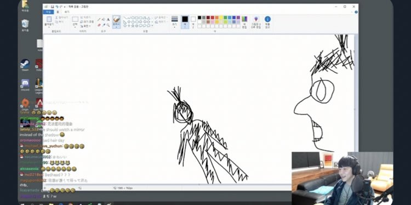411x205 pixels.
Task: Switch to the View ribbon tab
Action: pos(67,12)
